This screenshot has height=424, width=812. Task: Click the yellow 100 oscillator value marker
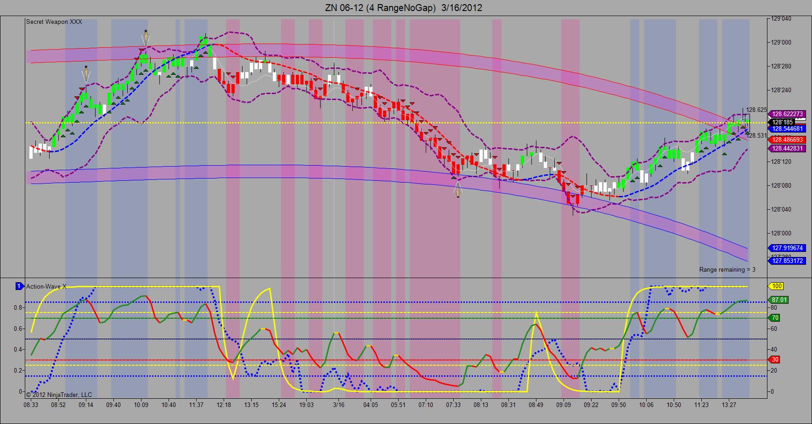click(776, 286)
